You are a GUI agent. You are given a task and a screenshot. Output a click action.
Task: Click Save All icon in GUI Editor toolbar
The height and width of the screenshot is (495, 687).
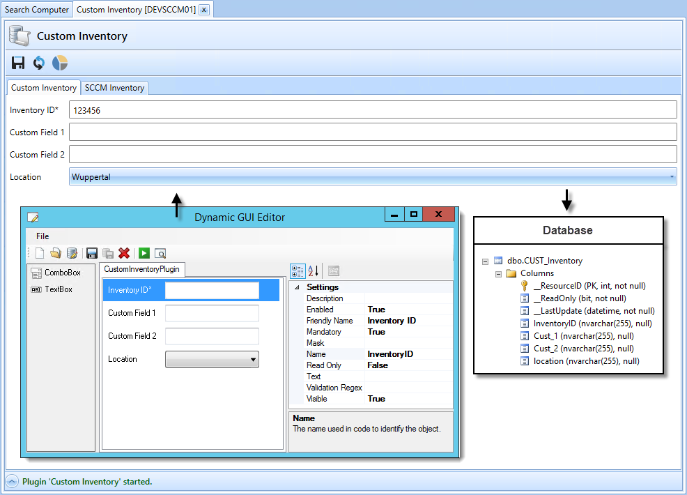[x=108, y=253]
